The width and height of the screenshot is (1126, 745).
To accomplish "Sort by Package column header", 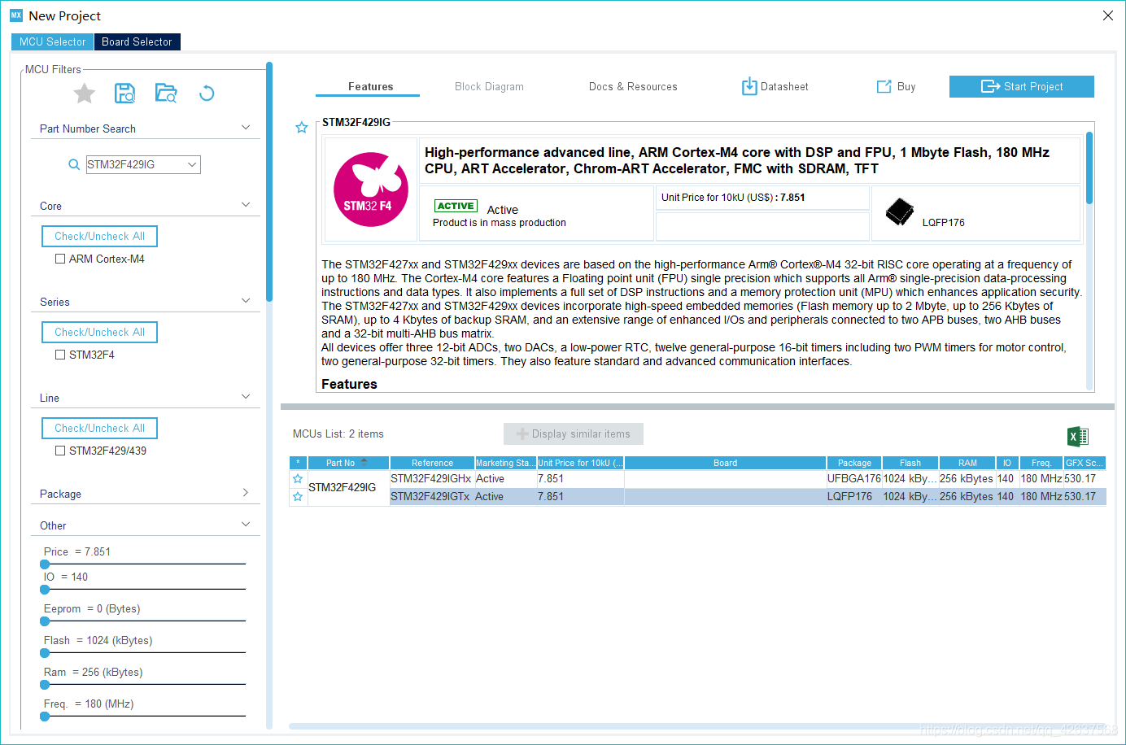I will [x=854, y=463].
